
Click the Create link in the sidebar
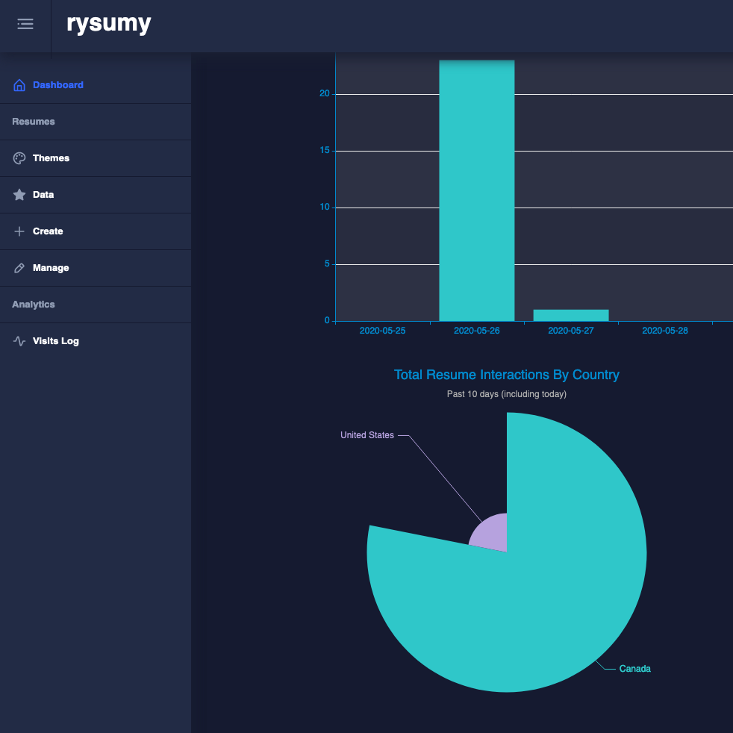click(48, 231)
